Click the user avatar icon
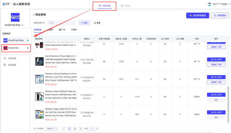The height and width of the screenshot is (133, 231). tap(209, 4)
